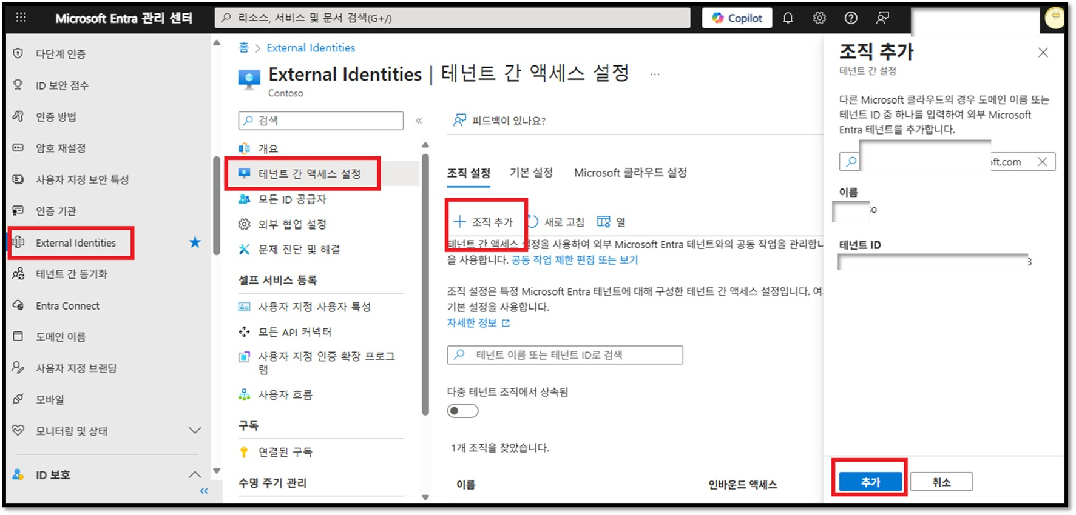Open the help question mark icon
The width and height of the screenshot is (1076, 515).
coord(851,18)
